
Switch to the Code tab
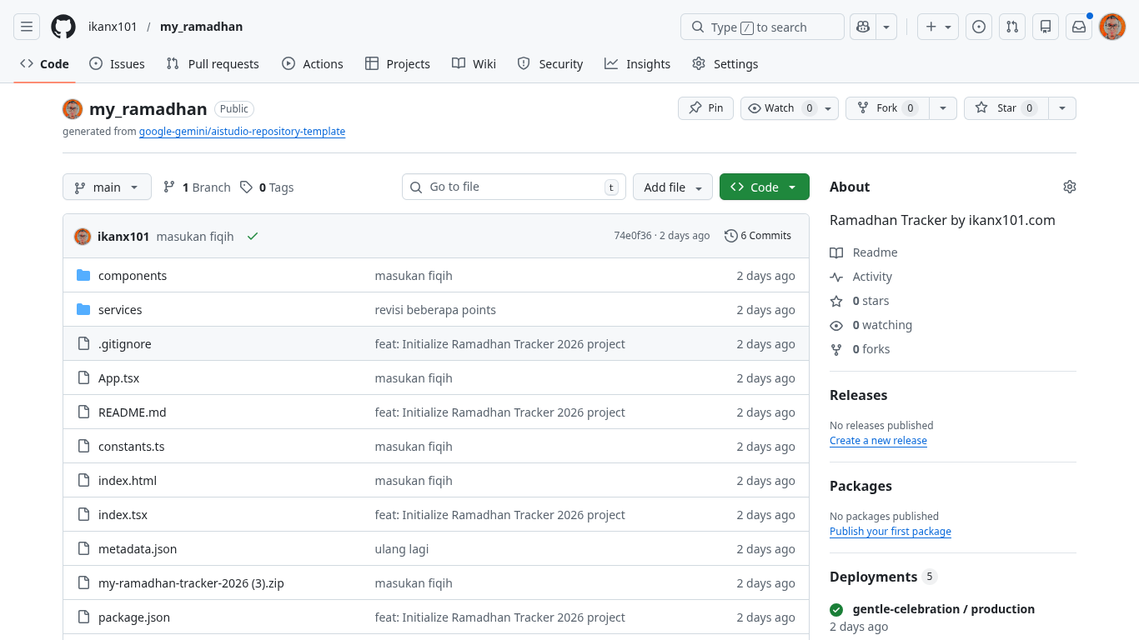(45, 64)
